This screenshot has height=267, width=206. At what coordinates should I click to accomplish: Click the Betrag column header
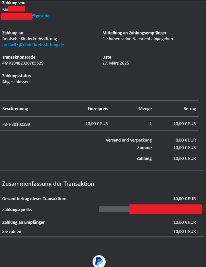coord(189,109)
